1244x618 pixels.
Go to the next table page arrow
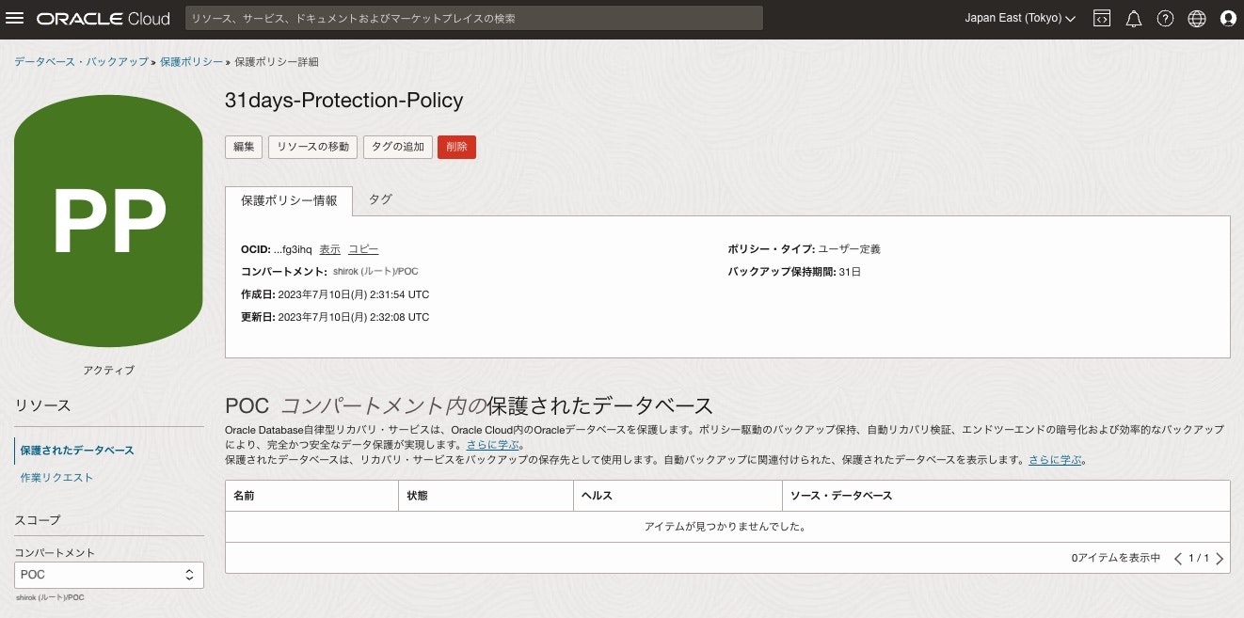tap(1220, 559)
